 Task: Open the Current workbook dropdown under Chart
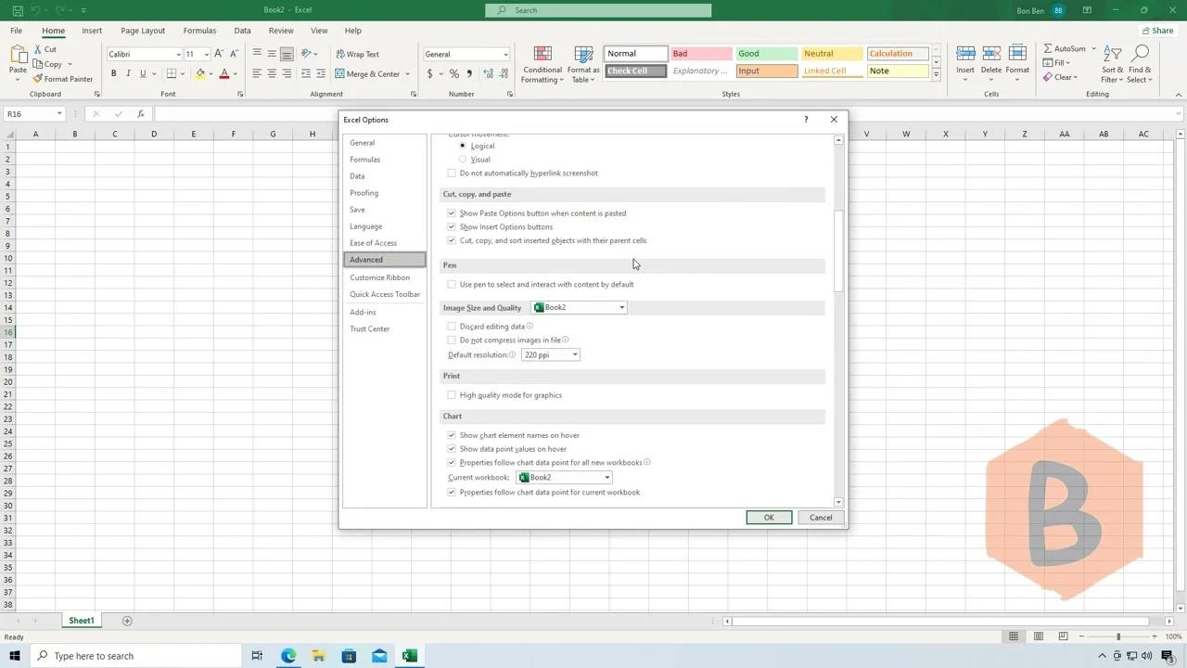(606, 477)
